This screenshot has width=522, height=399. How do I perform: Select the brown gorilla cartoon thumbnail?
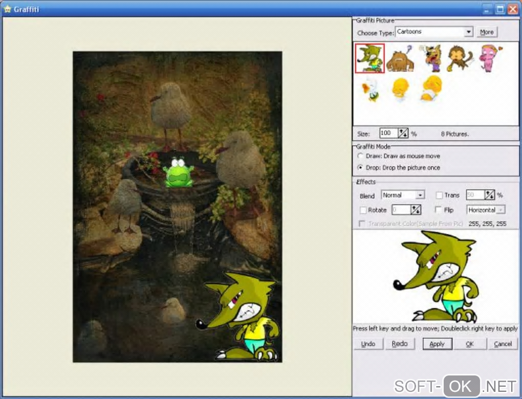coord(400,58)
